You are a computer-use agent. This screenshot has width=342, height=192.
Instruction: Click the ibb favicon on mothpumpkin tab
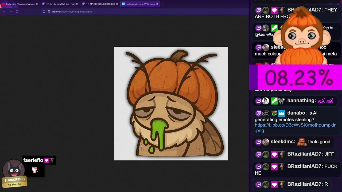click(123, 4)
